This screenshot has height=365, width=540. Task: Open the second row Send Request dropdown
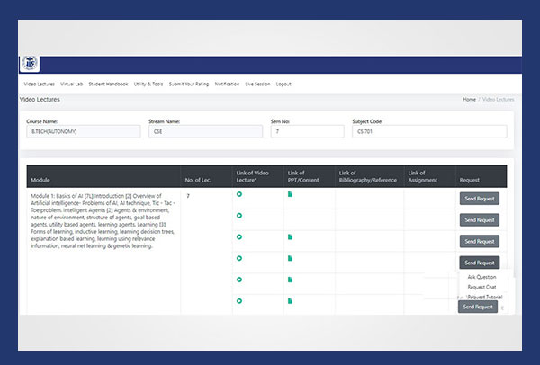(479, 219)
